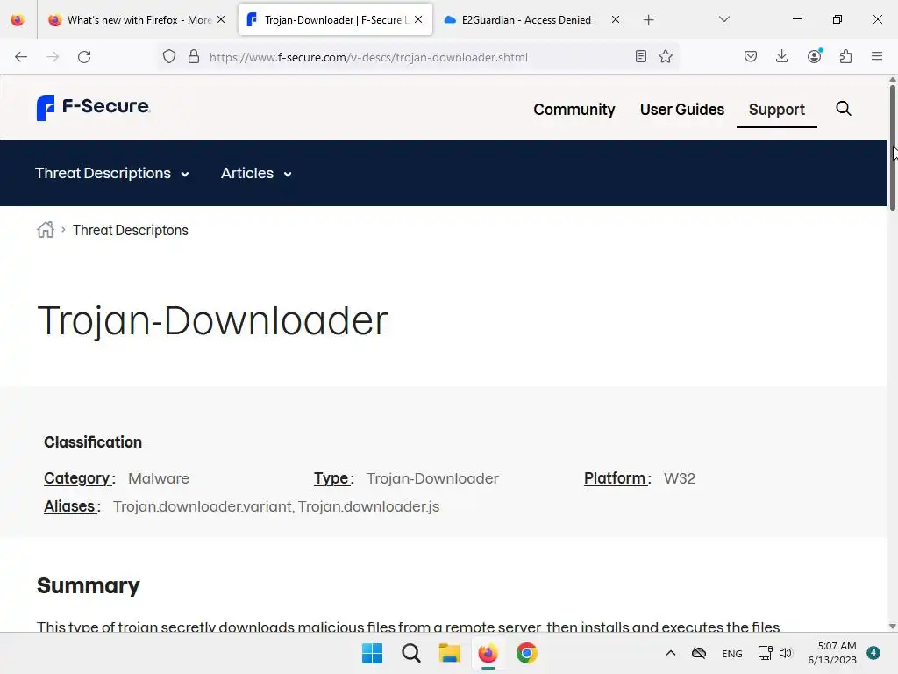Click the Classification heading

[x=93, y=442]
